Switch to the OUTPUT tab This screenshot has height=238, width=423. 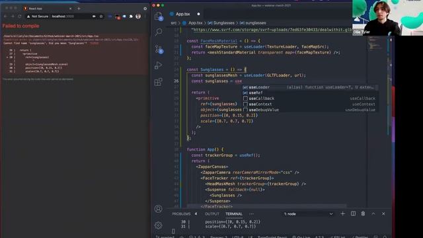(212, 214)
